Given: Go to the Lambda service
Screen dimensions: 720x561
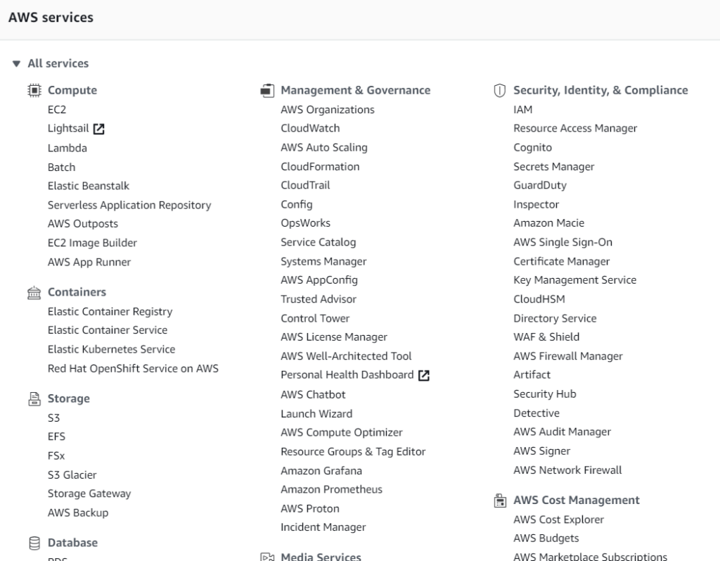Looking at the screenshot, I should click(67, 148).
